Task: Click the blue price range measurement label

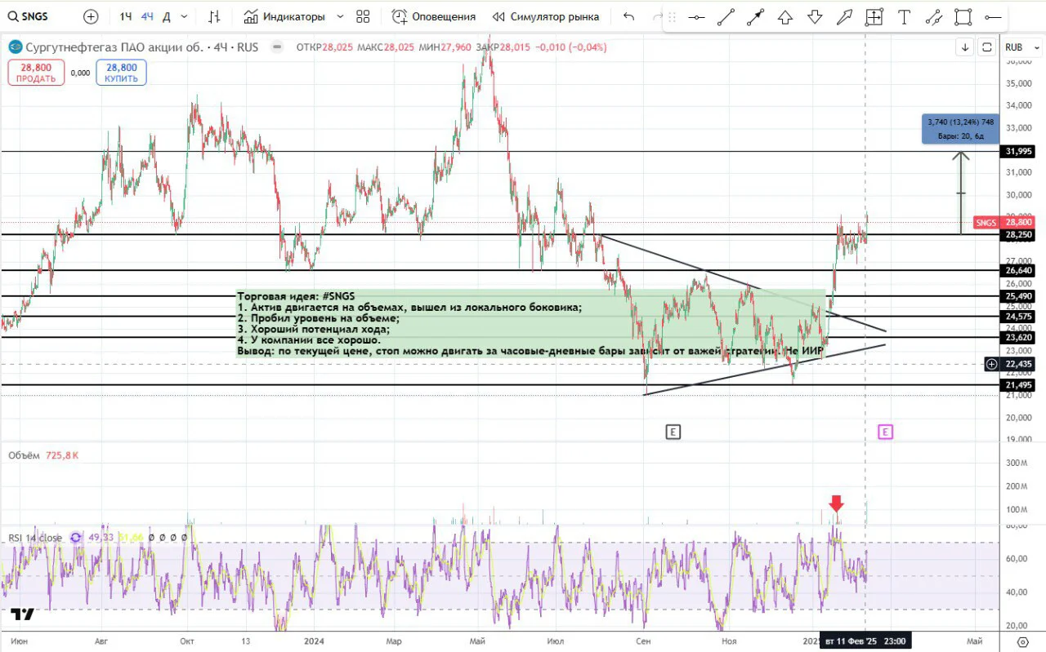Action: tap(961, 130)
